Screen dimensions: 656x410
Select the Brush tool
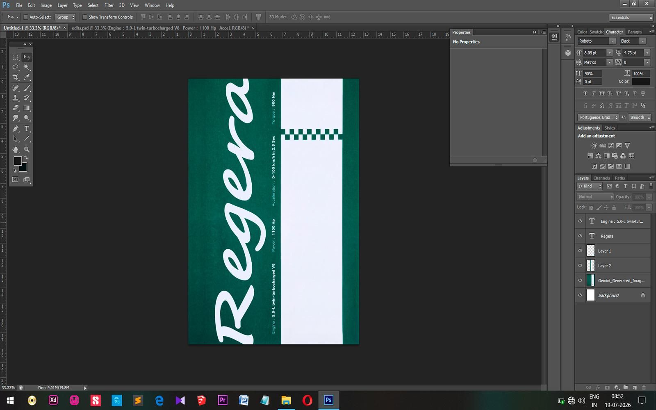click(27, 88)
